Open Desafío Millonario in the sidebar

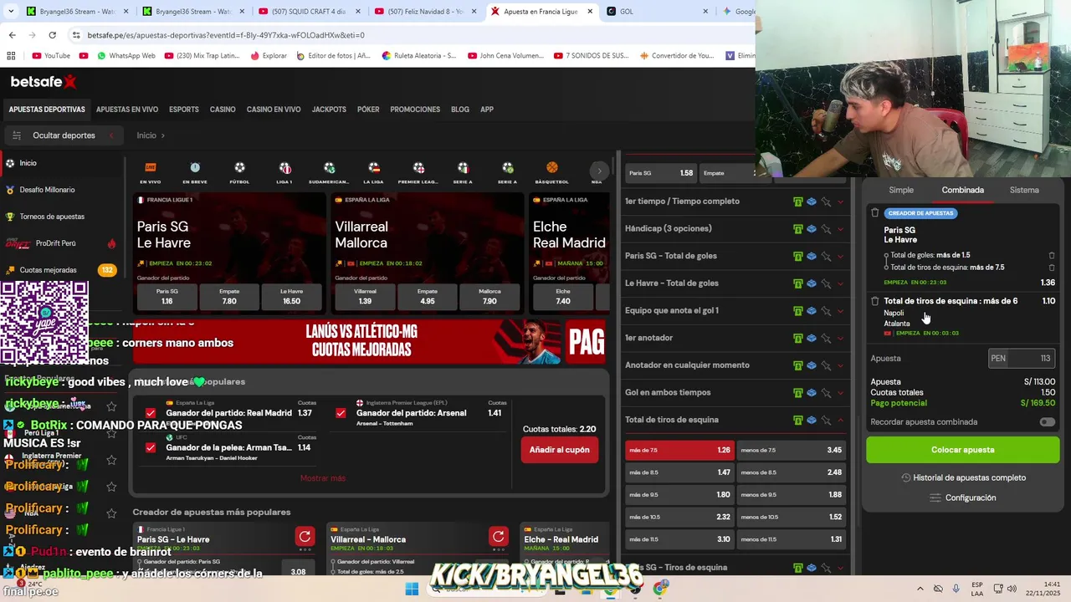[47, 190]
